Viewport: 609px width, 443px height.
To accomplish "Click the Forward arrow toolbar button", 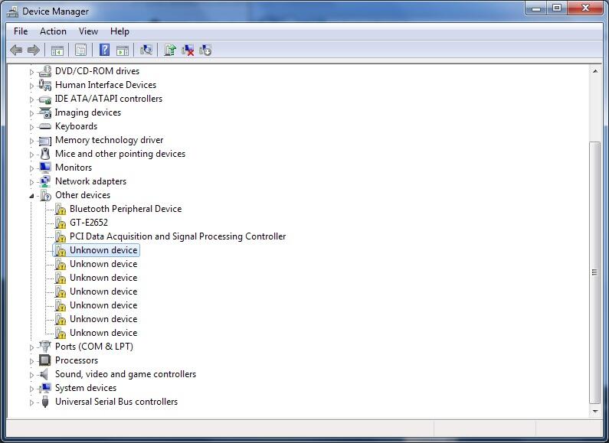I will coord(33,50).
